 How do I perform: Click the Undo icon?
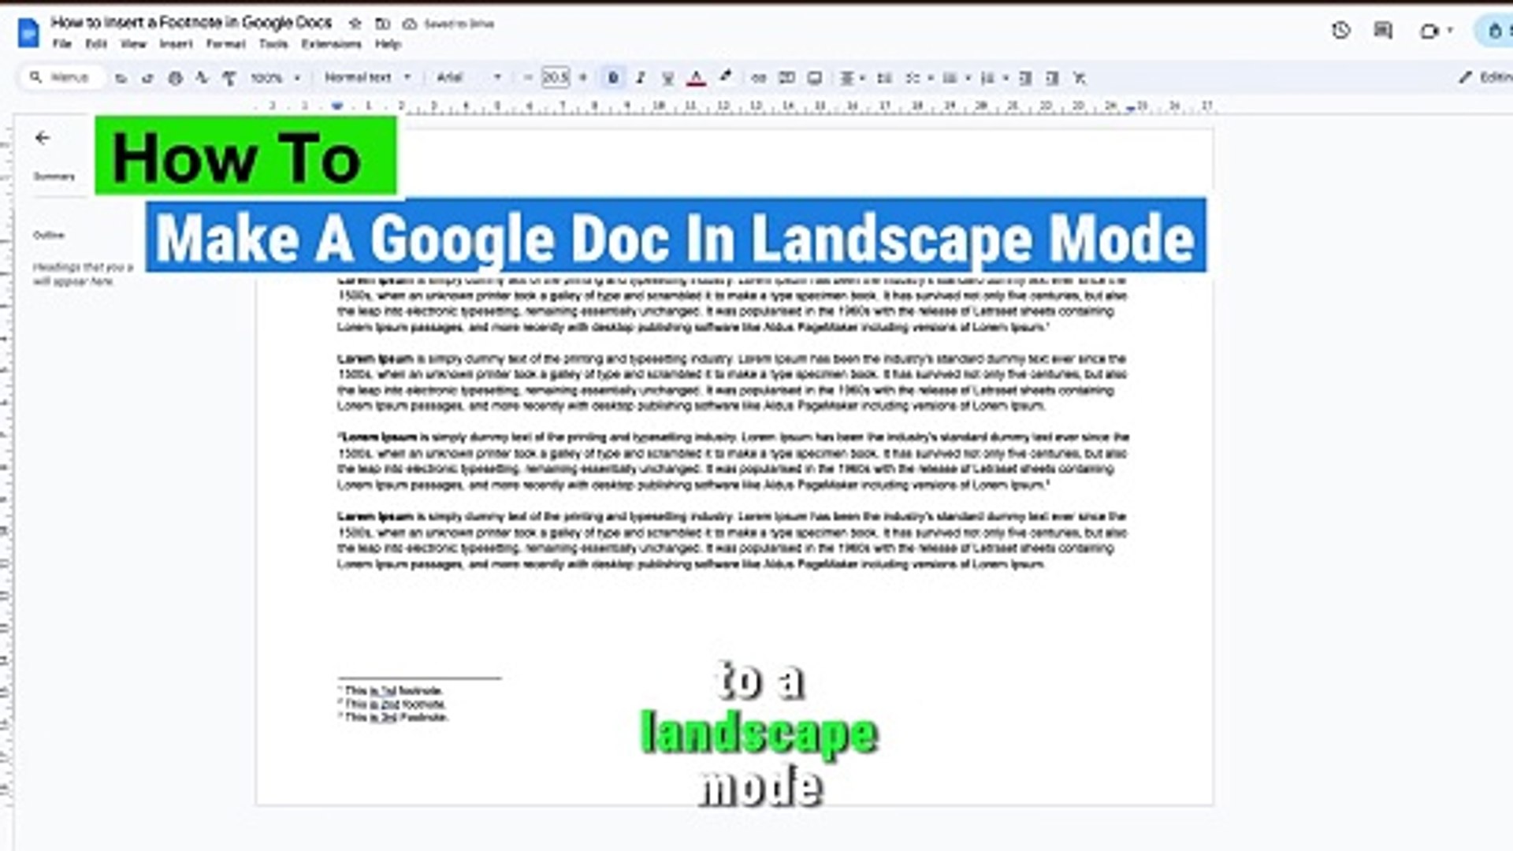(x=121, y=78)
